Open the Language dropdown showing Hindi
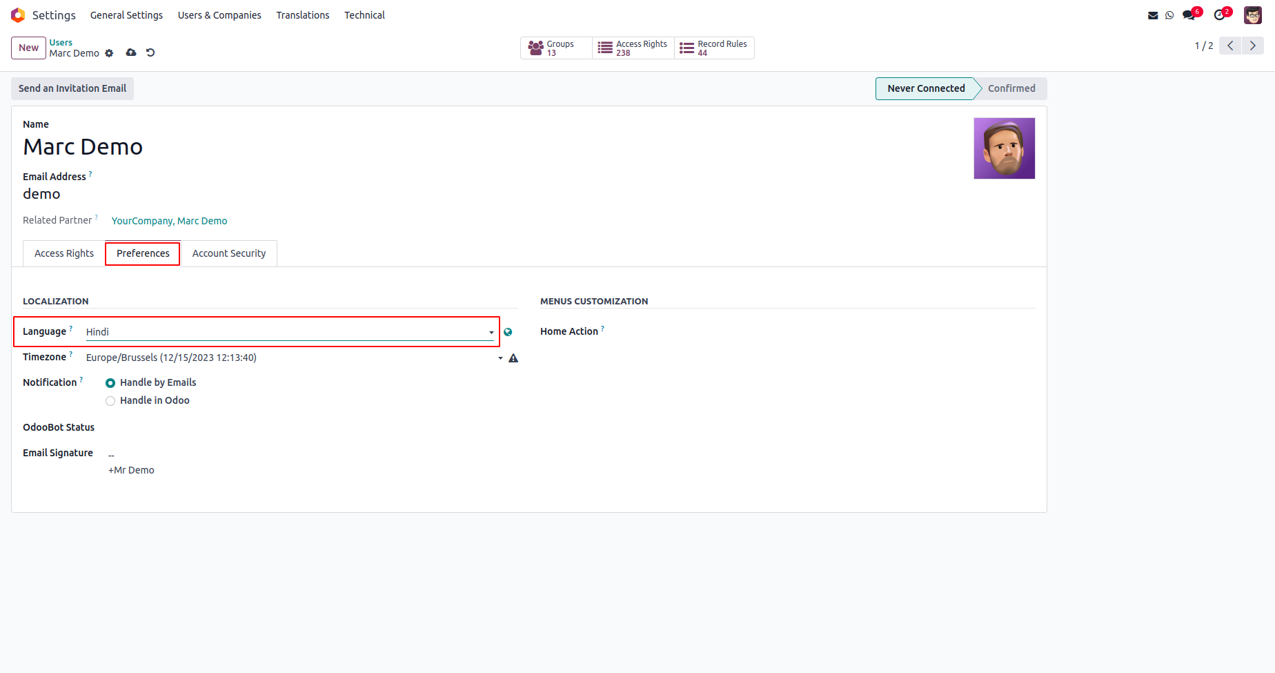 (290, 332)
